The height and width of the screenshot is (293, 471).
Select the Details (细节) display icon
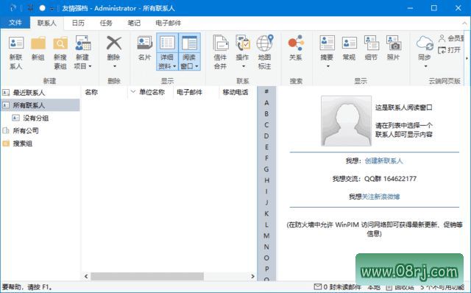[371, 43]
